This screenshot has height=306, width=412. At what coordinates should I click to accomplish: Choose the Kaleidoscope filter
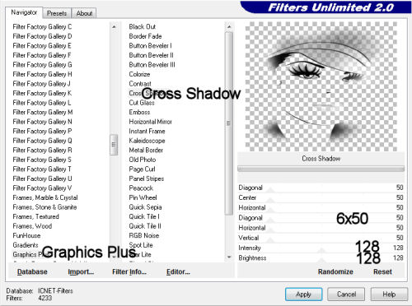point(147,141)
